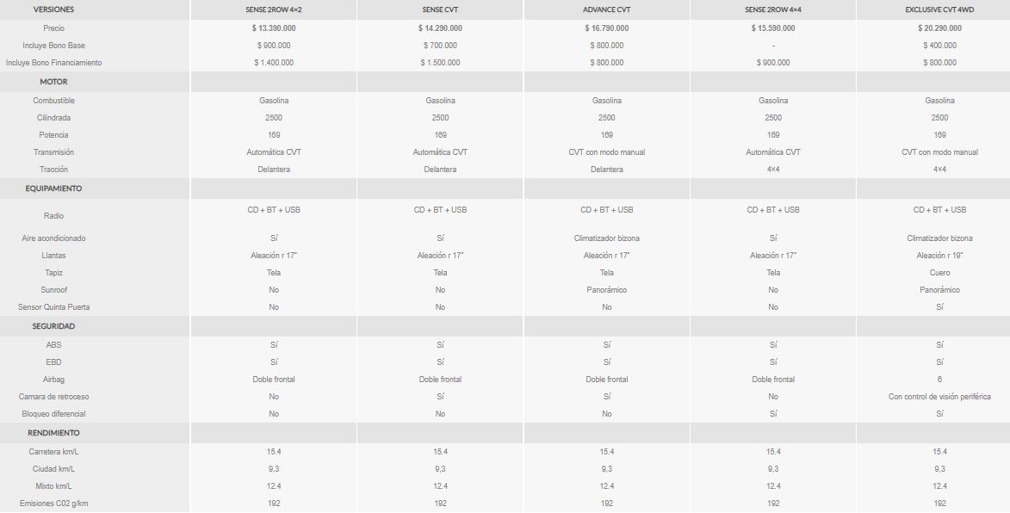The height and width of the screenshot is (513, 1010).
Task: Select the Transmisión row label
Action: pyautogui.click(x=53, y=152)
